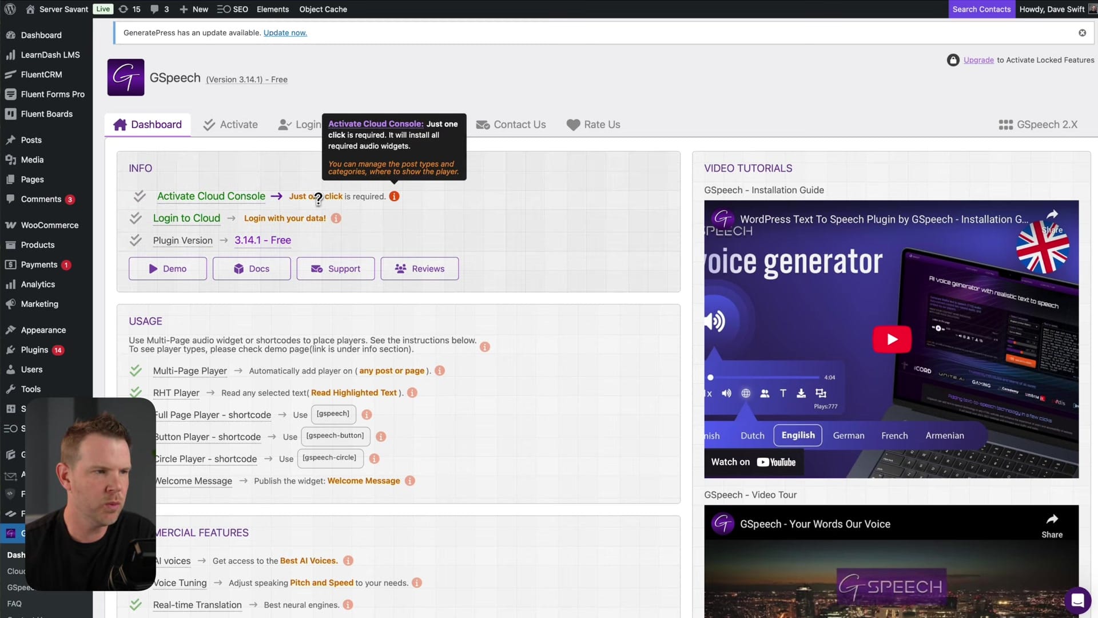1098x618 pixels.
Task: Click RHT Player link
Action: (x=176, y=393)
